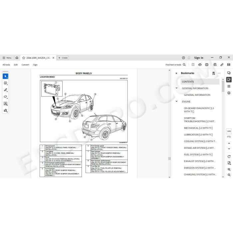Viewport: 233px width, 233px height.
Task: Open EMISSION SYSTEM bookmark
Action: [x=200, y=168]
